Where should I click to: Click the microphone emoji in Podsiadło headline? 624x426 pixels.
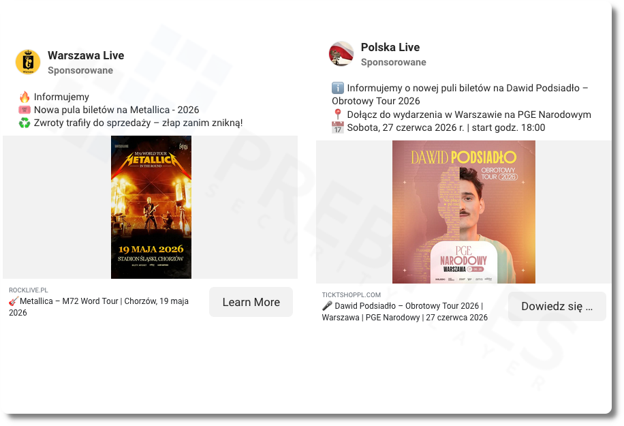pyautogui.click(x=327, y=306)
